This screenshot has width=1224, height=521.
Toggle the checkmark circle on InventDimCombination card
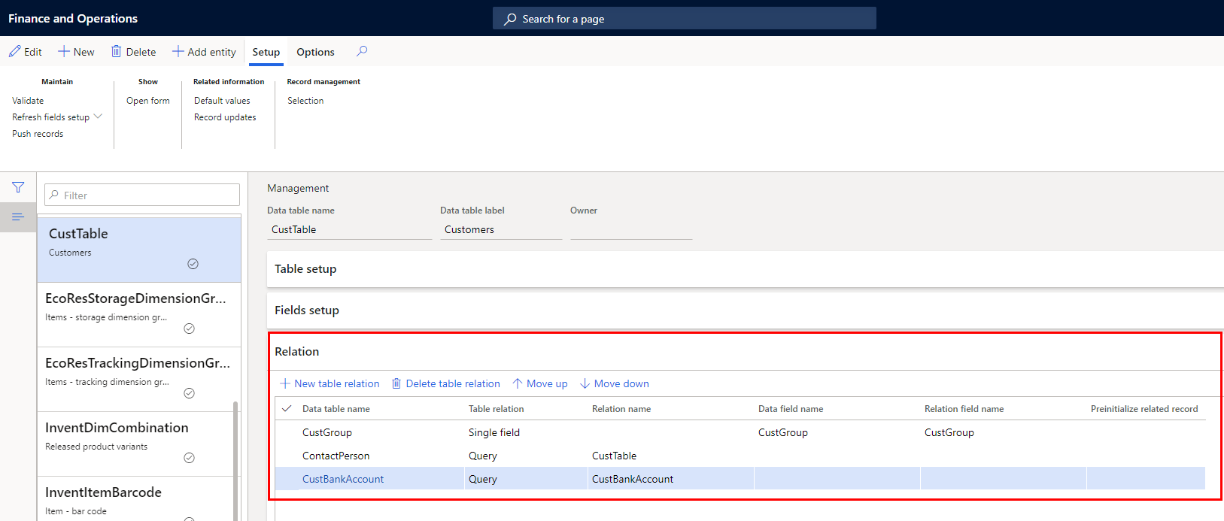pyautogui.click(x=190, y=458)
